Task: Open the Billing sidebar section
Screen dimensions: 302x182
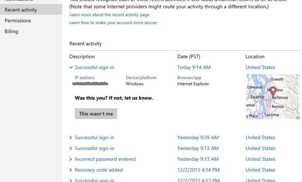Action: pos(11,31)
